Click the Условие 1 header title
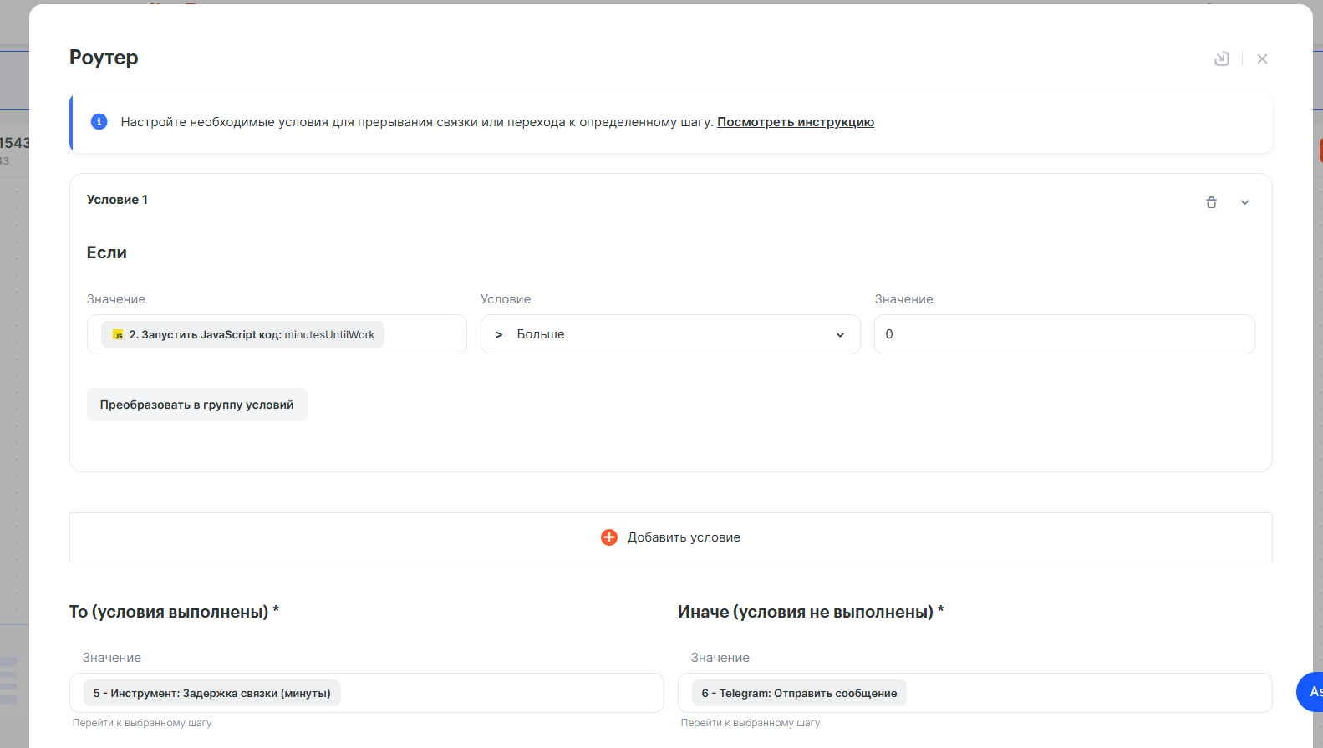The image size is (1323, 748). pos(117,200)
